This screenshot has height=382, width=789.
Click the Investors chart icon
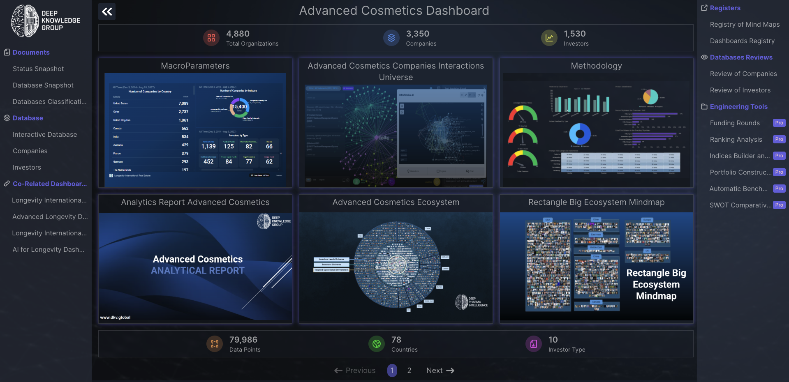point(549,38)
